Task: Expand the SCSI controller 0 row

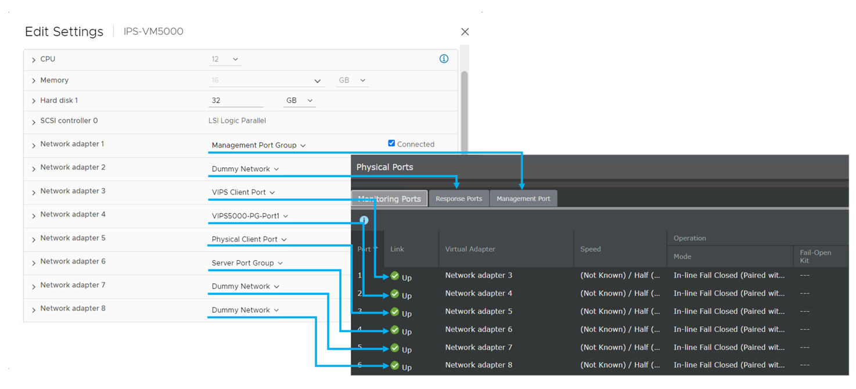Action: pos(34,122)
